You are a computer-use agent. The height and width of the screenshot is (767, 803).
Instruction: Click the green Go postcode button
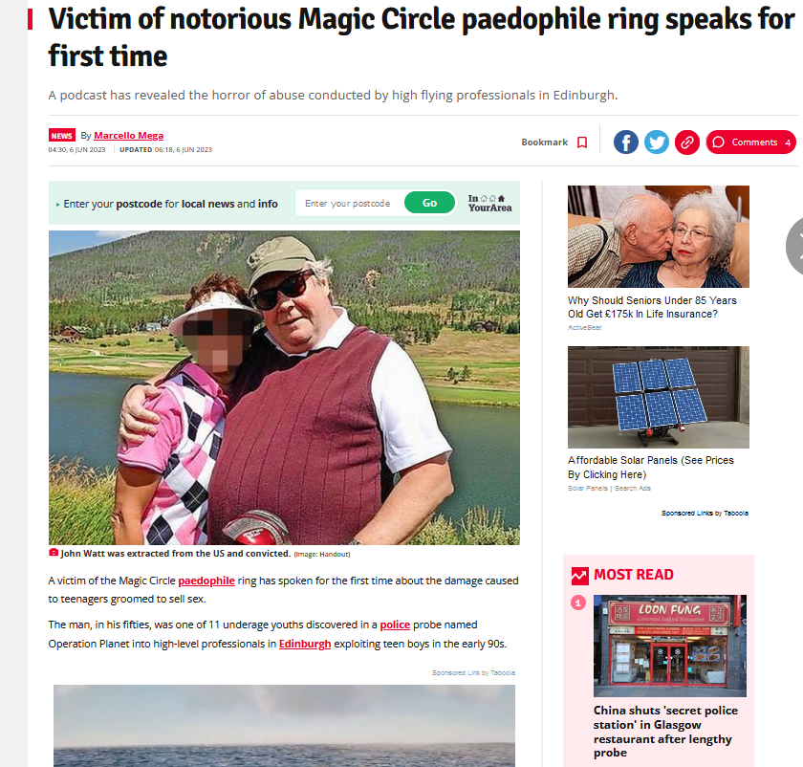coord(429,203)
